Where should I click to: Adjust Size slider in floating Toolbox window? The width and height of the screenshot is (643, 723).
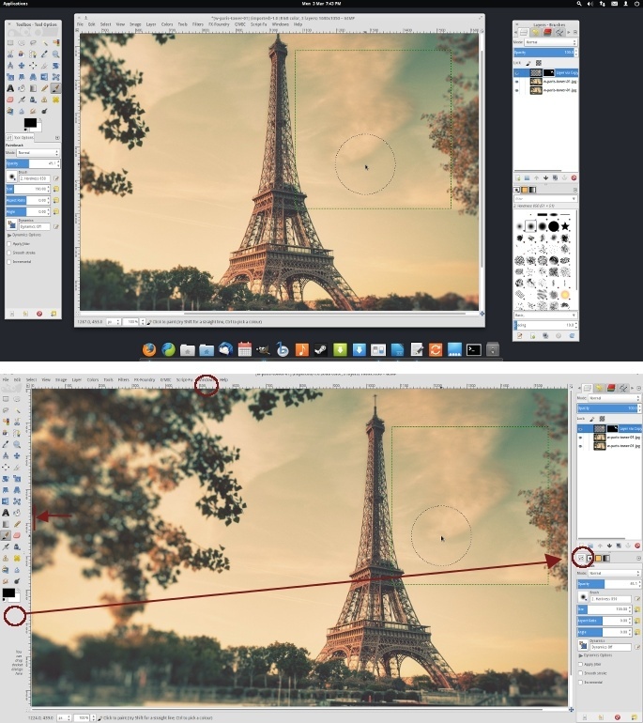[x=28, y=189]
